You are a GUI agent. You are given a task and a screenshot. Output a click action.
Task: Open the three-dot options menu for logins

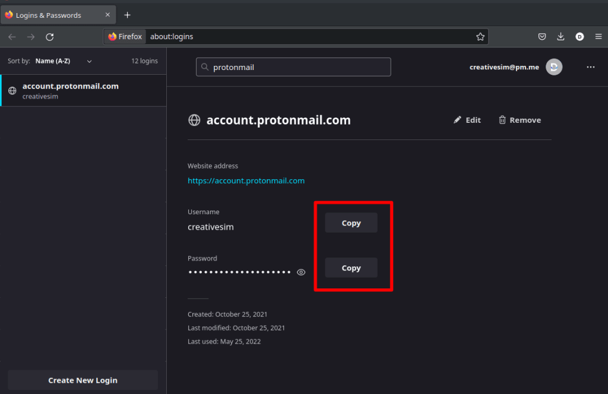(590, 66)
